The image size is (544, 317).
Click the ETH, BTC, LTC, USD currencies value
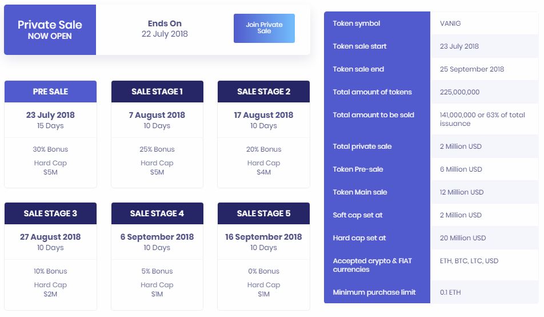469,261
